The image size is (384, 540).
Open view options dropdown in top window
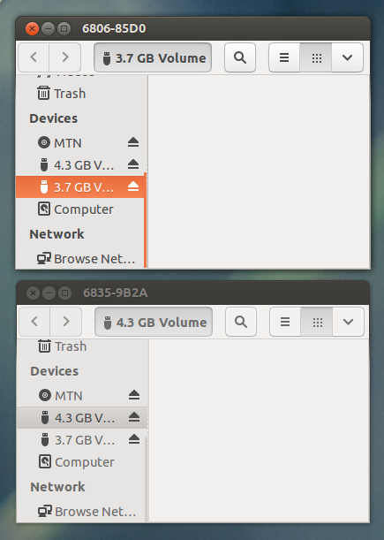(x=347, y=57)
